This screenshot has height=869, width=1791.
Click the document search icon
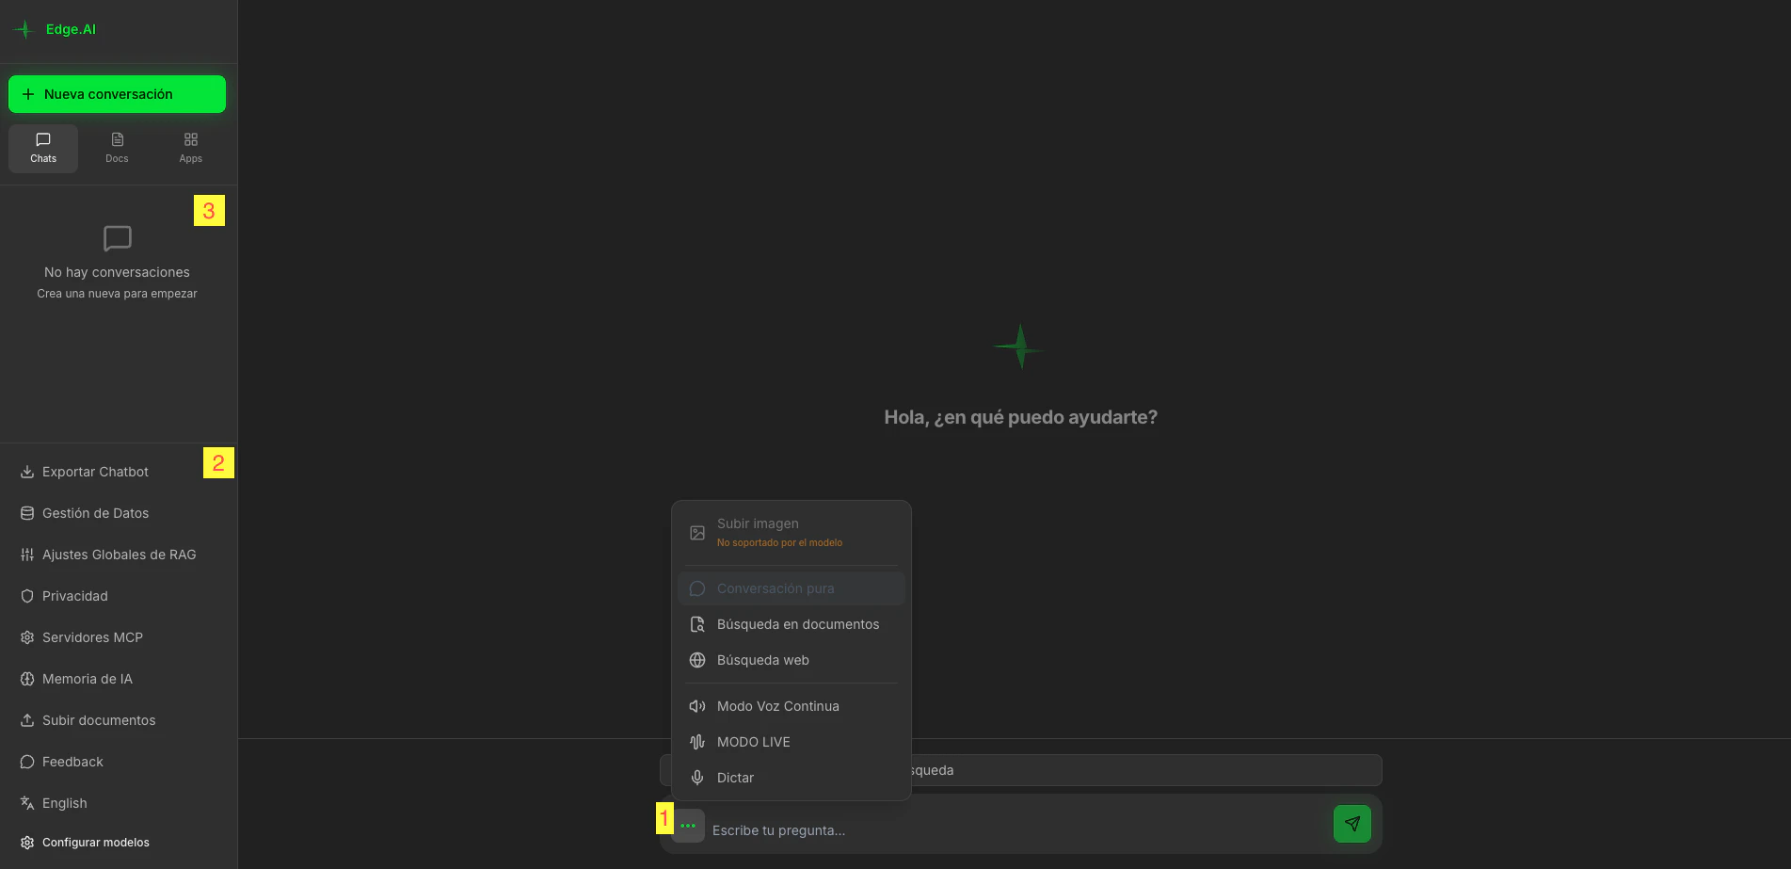(x=697, y=624)
